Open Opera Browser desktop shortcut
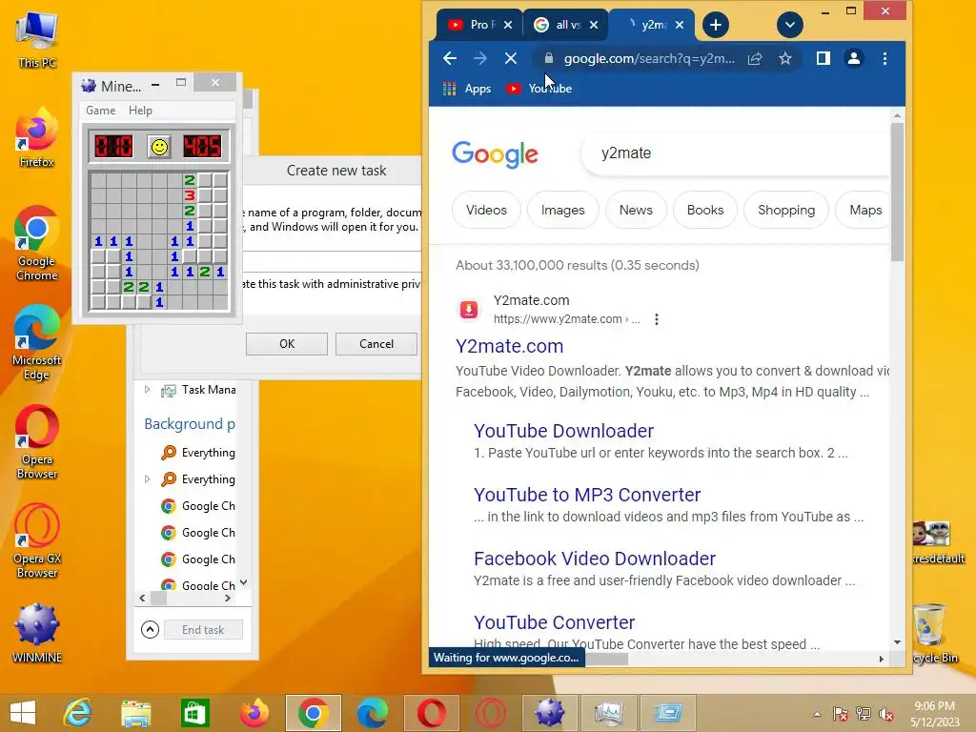The height and width of the screenshot is (732, 976). click(37, 442)
